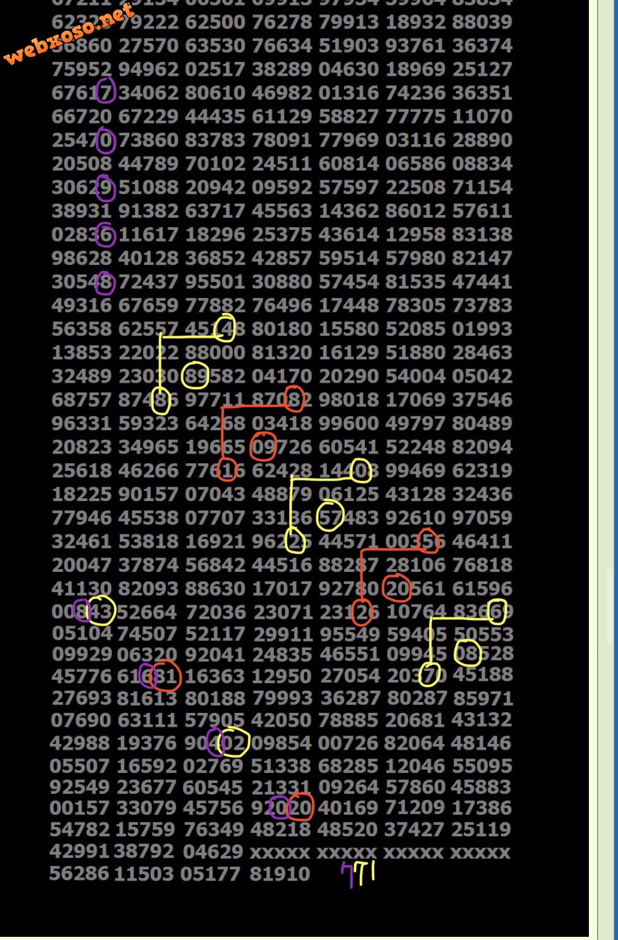
Task: Click the number 79222
Action: point(149,22)
